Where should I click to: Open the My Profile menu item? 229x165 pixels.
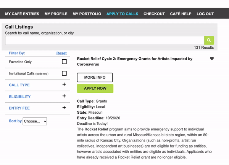coord(56,14)
